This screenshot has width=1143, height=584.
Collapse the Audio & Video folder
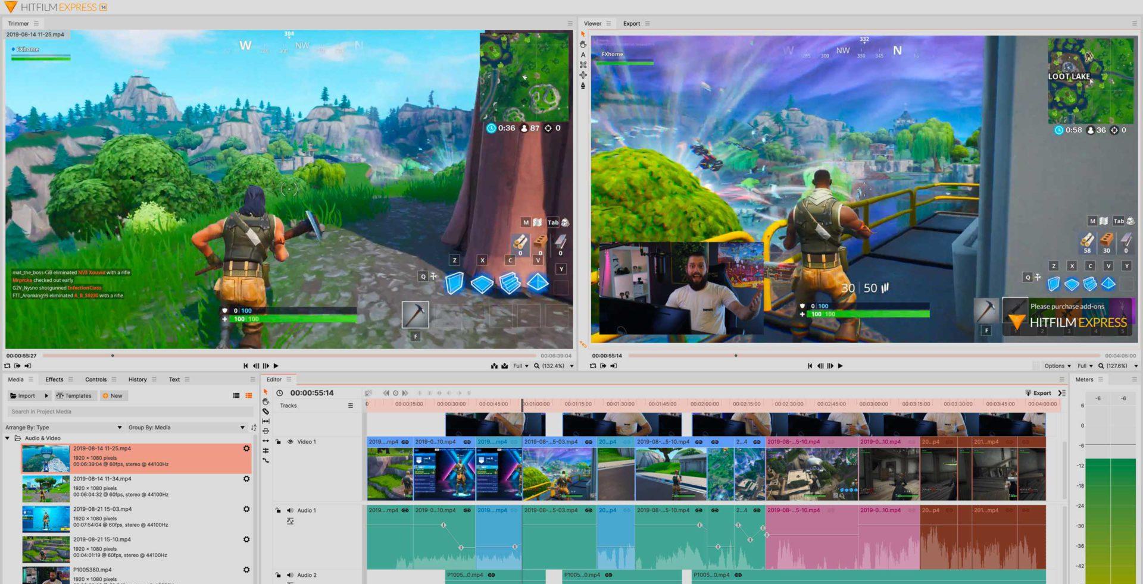tap(7, 438)
